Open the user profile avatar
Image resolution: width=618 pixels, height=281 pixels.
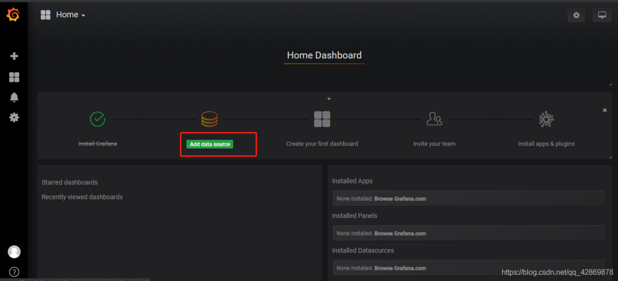[x=14, y=252]
